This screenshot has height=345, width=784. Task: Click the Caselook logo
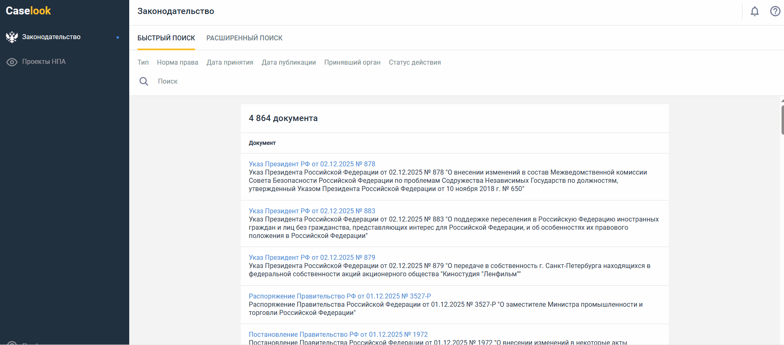pyautogui.click(x=28, y=11)
